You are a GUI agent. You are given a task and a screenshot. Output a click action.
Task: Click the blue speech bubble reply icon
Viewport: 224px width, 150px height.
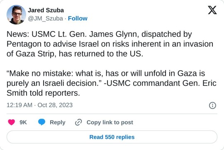(41, 122)
